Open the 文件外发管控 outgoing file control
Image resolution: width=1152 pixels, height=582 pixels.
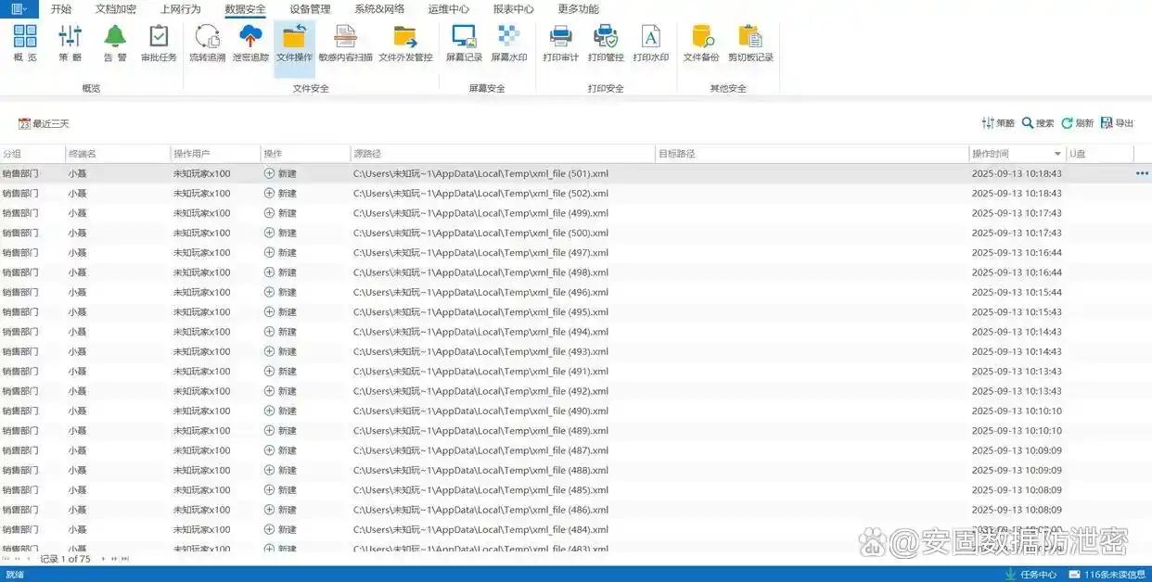[405, 44]
